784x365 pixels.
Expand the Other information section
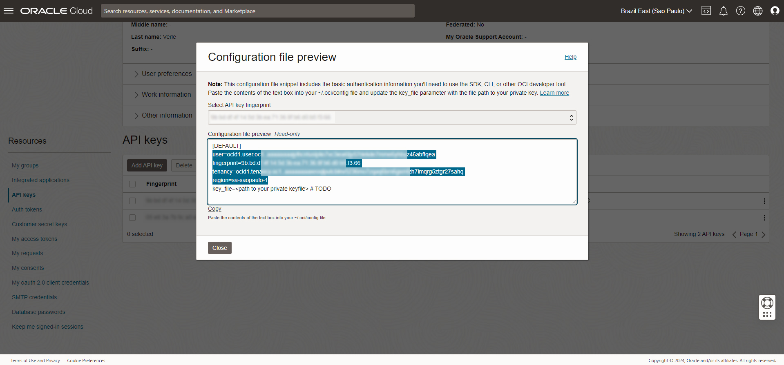163,116
